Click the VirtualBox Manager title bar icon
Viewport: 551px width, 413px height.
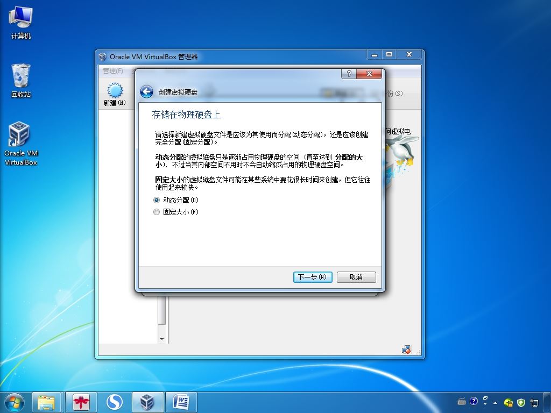pos(103,56)
